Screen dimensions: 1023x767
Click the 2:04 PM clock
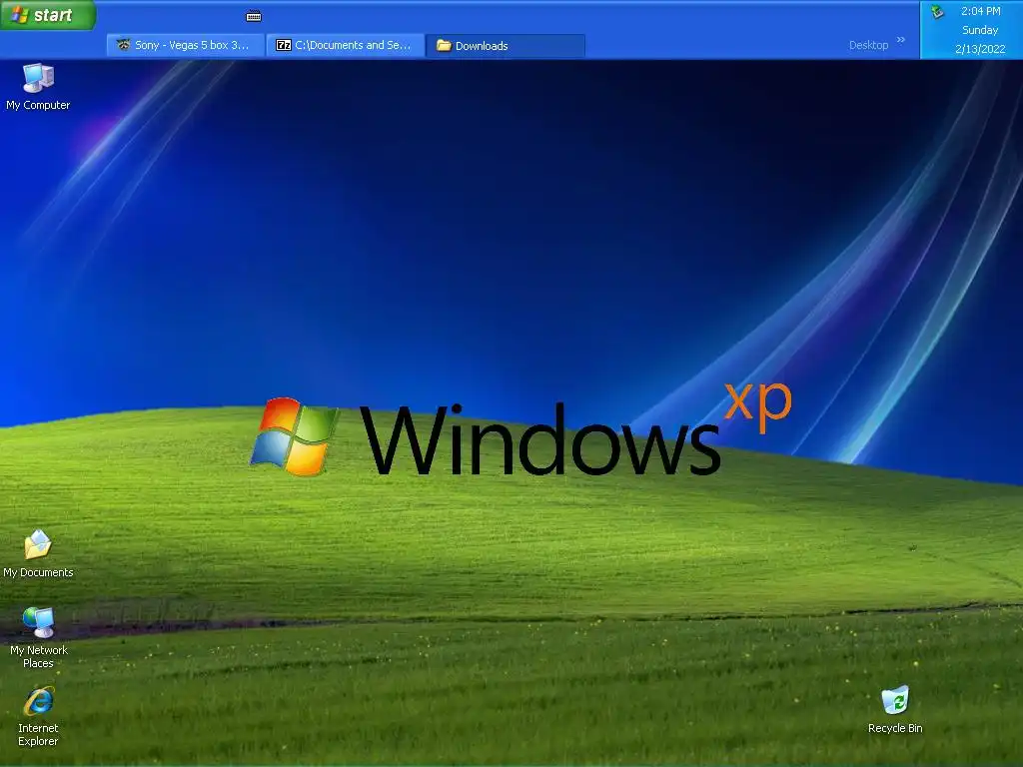(981, 11)
